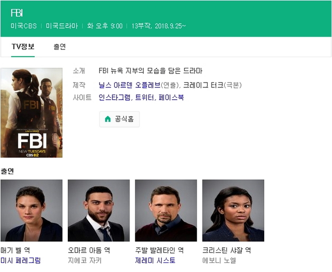Viewport: 332px width, 272px height.
Task: Open the photo above 크리스틴 샤잘 역
Action: pos(233,211)
